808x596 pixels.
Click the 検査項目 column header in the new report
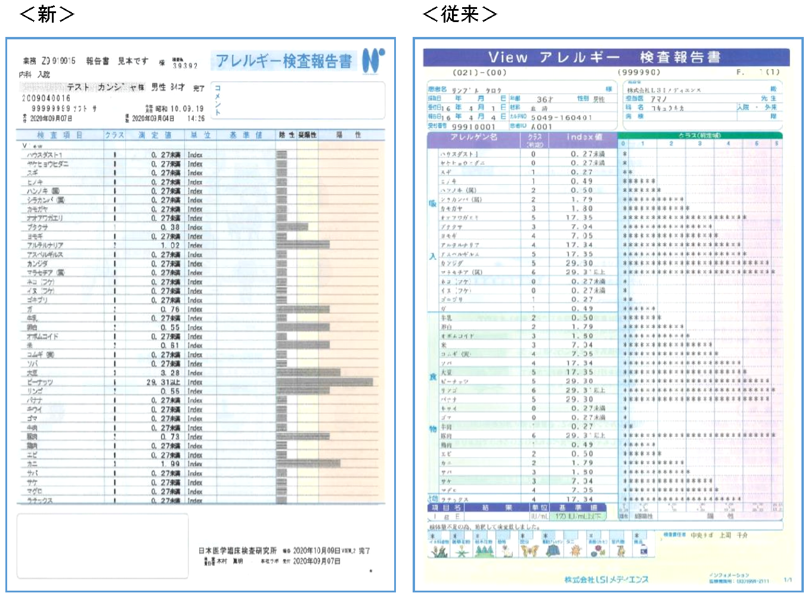click(60, 135)
